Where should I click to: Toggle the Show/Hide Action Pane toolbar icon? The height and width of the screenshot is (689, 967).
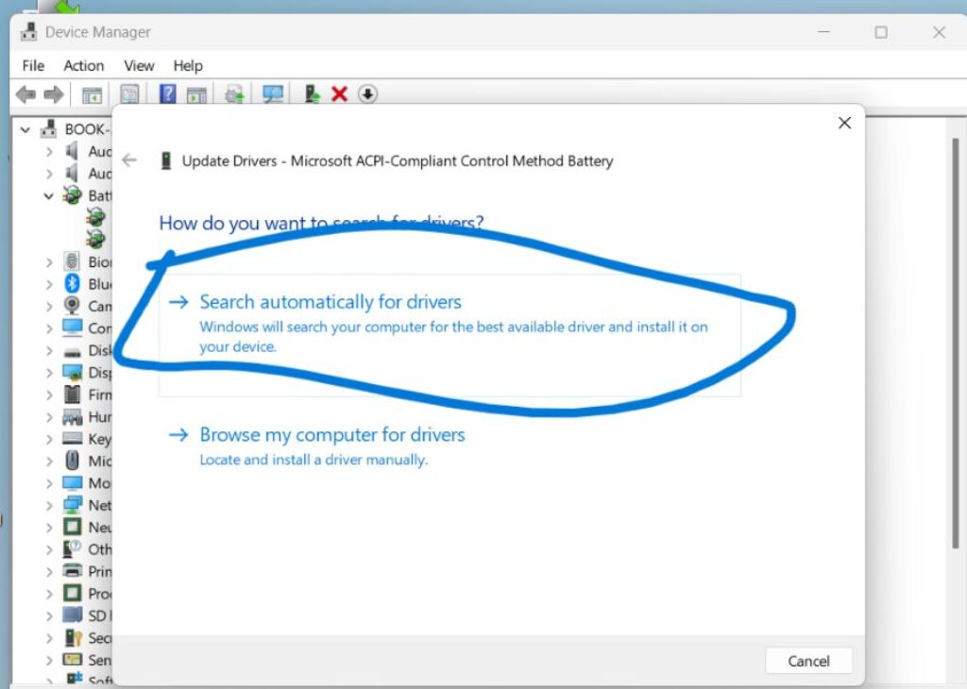pyautogui.click(x=196, y=95)
